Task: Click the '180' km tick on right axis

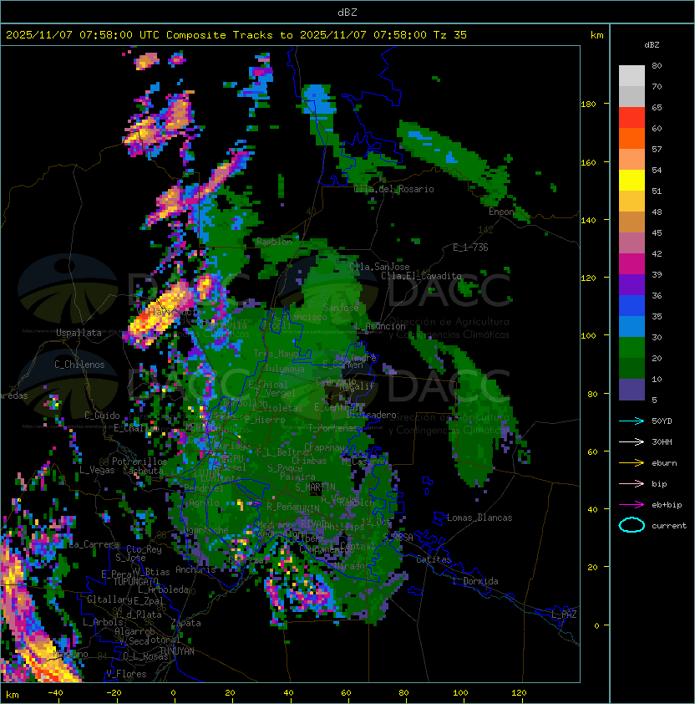Action: (588, 105)
